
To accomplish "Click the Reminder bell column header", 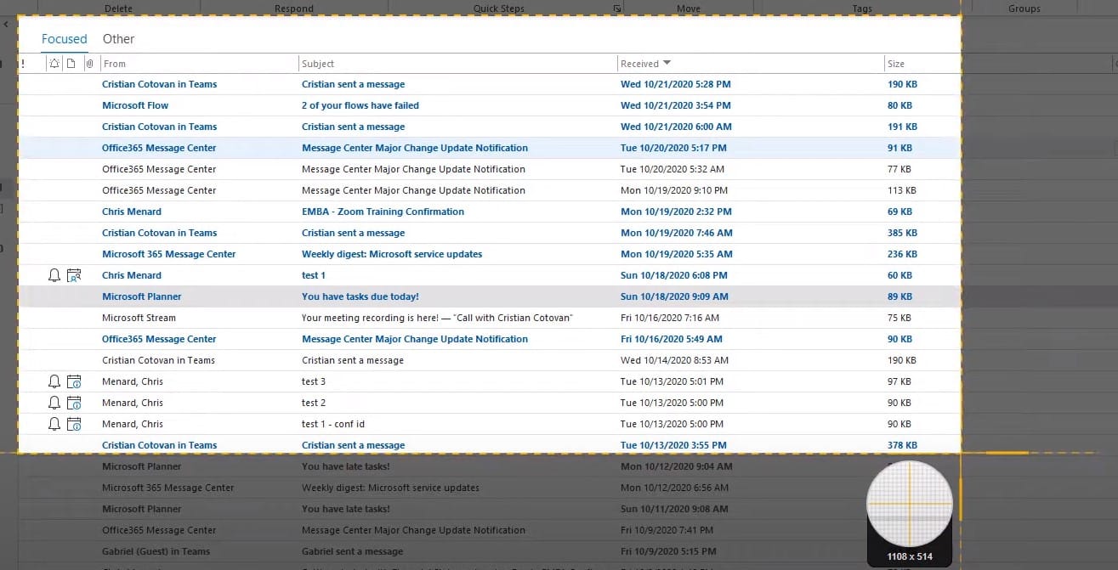I will tap(54, 64).
